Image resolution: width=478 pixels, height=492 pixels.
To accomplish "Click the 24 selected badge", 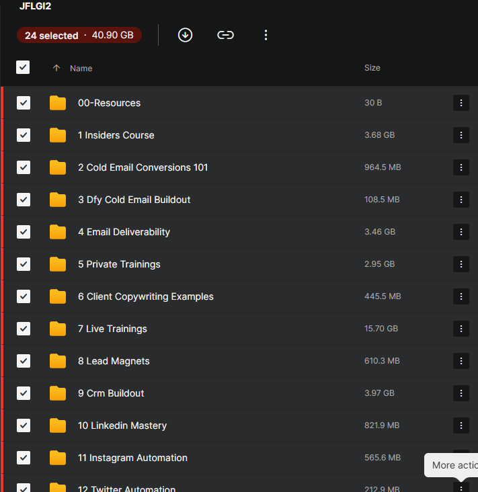I will (x=79, y=35).
